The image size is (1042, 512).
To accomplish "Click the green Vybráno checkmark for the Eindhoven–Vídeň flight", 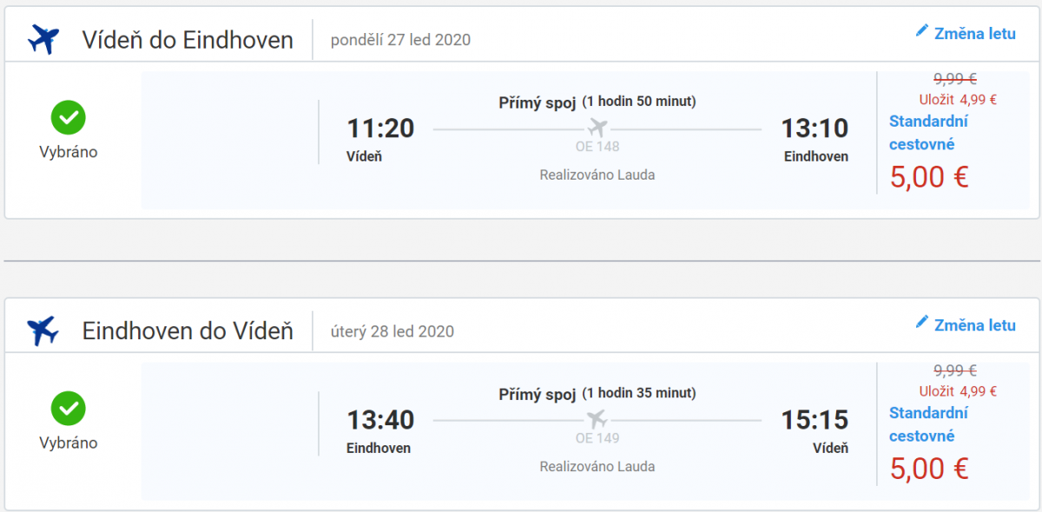I will (68, 409).
